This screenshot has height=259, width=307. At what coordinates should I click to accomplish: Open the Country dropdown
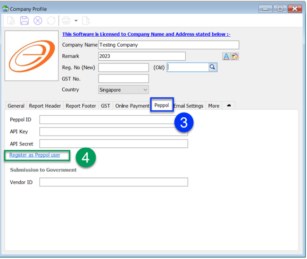click(124, 89)
